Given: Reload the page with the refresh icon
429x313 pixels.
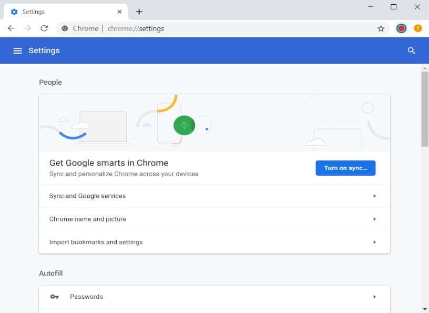Looking at the screenshot, I should click(x=44, y=28).
